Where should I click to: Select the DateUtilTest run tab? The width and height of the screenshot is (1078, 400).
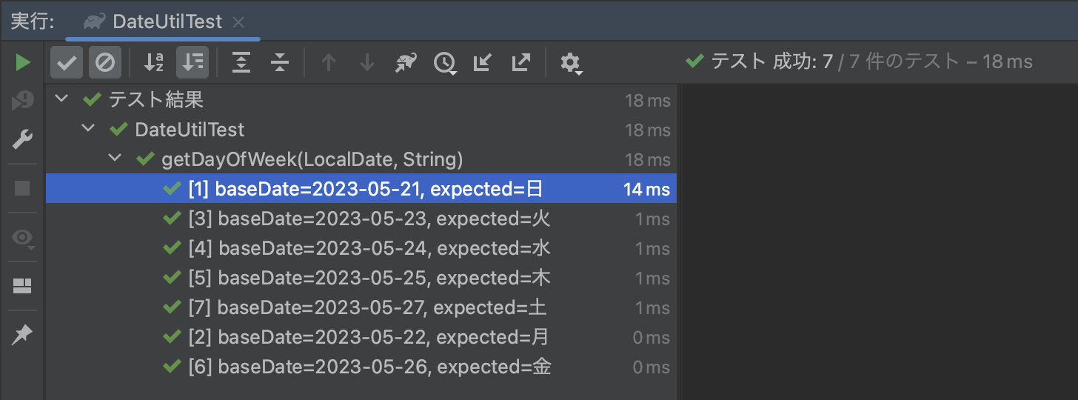(167, 22)
